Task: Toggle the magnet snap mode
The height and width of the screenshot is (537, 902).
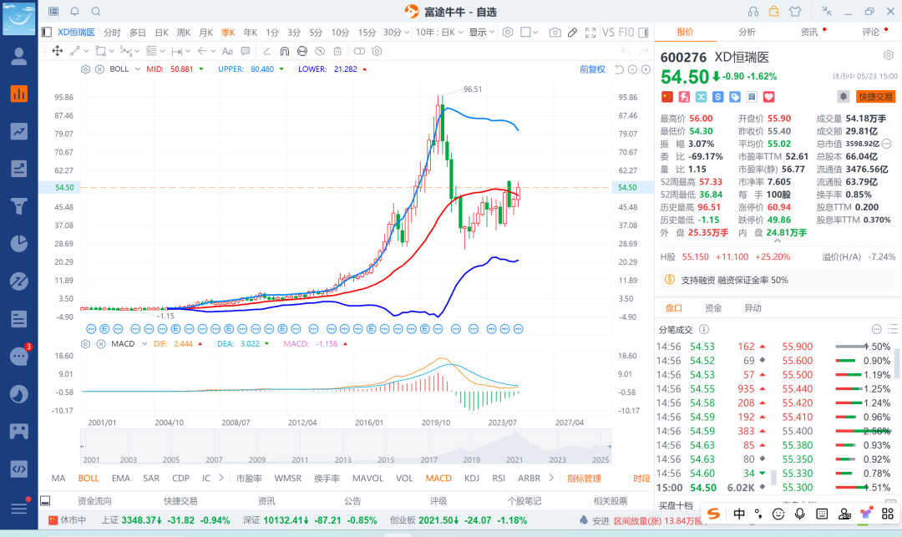Action: [x=284, y=51]
